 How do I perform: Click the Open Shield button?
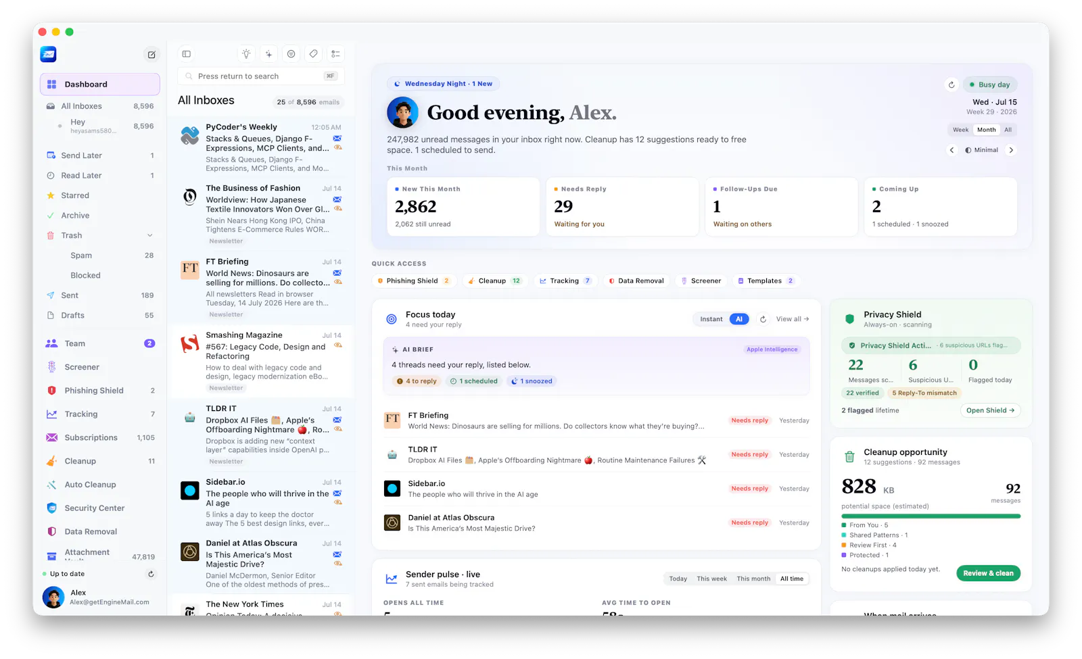991,410
